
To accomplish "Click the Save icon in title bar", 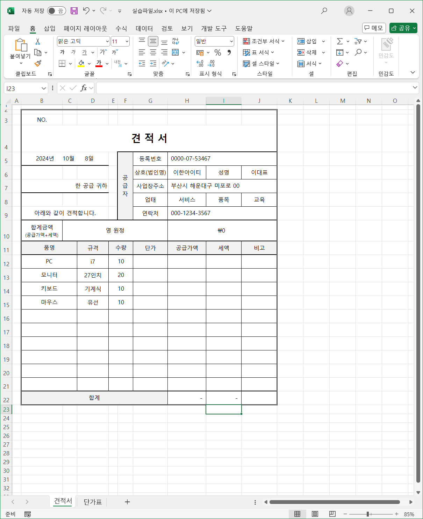I will coord(74,11).
